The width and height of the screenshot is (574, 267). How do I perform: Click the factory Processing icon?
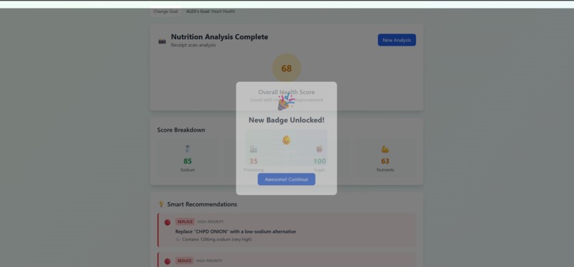[x=254, y=149]
